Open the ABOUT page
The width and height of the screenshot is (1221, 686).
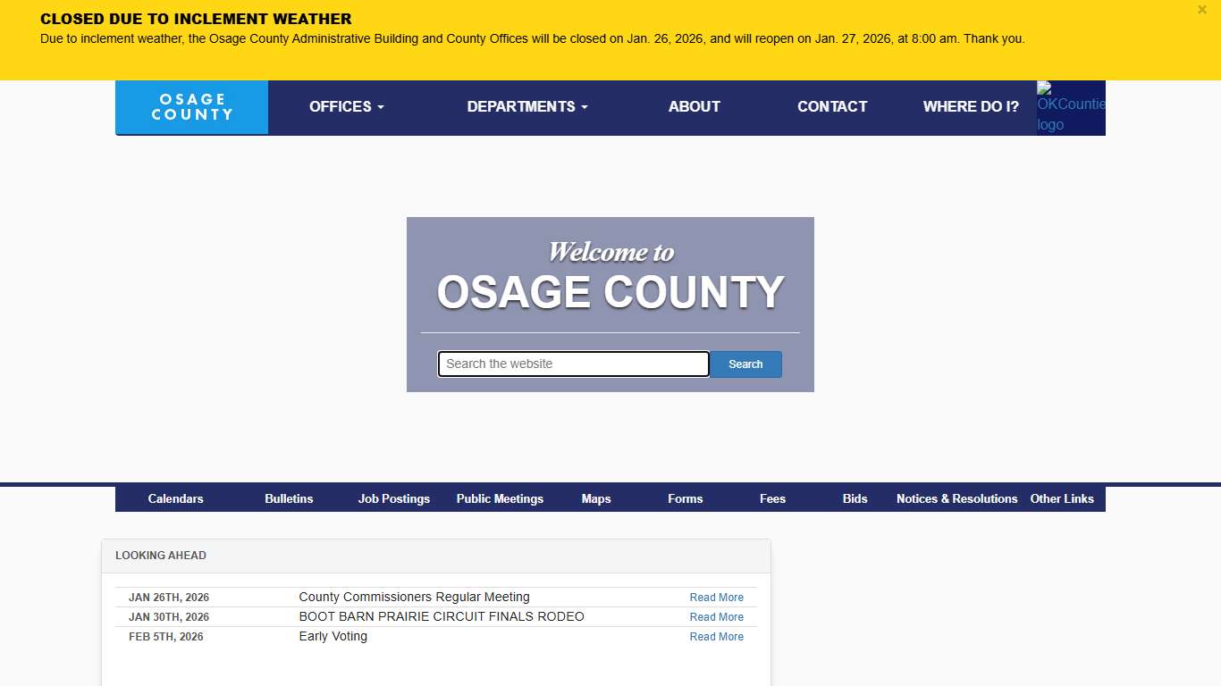tap(694, 106)
